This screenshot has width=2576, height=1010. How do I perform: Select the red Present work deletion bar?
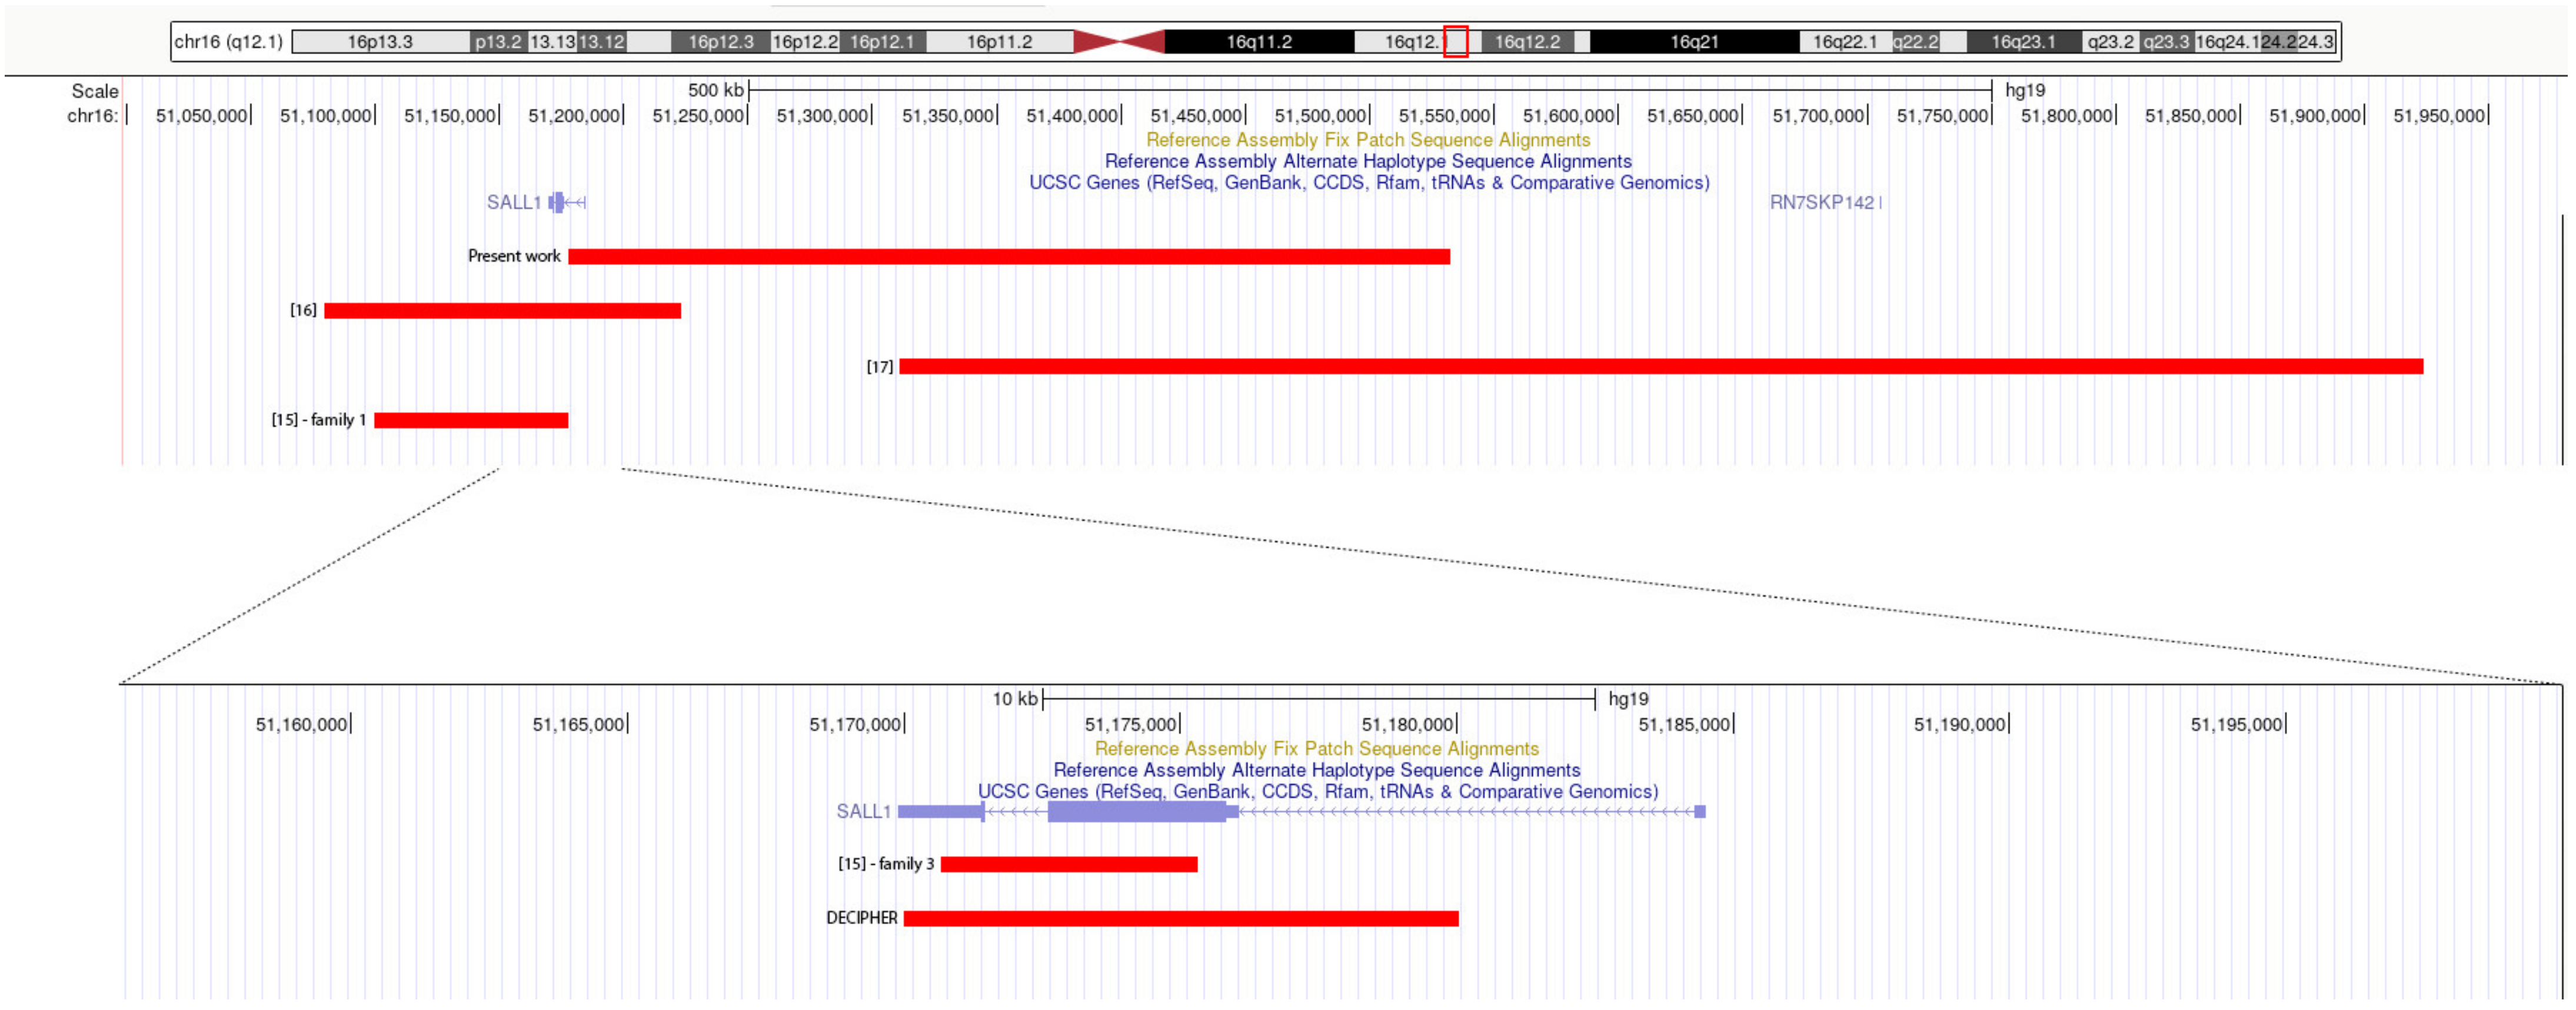click(1008, 257)
